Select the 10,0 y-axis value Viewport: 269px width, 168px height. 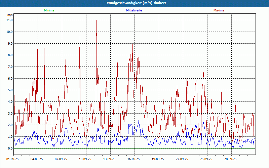point(10,32)
